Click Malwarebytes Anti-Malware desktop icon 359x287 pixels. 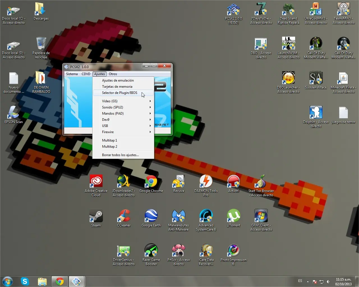pos(179,220)
